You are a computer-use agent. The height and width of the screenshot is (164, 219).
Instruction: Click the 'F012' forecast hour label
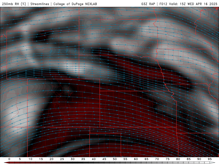163,4
